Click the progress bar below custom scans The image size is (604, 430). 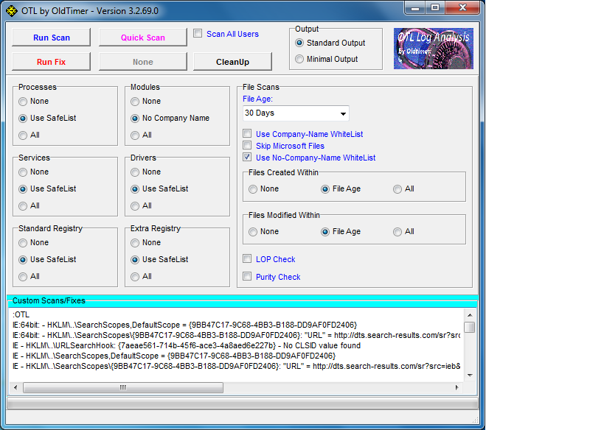coord(243,403)
